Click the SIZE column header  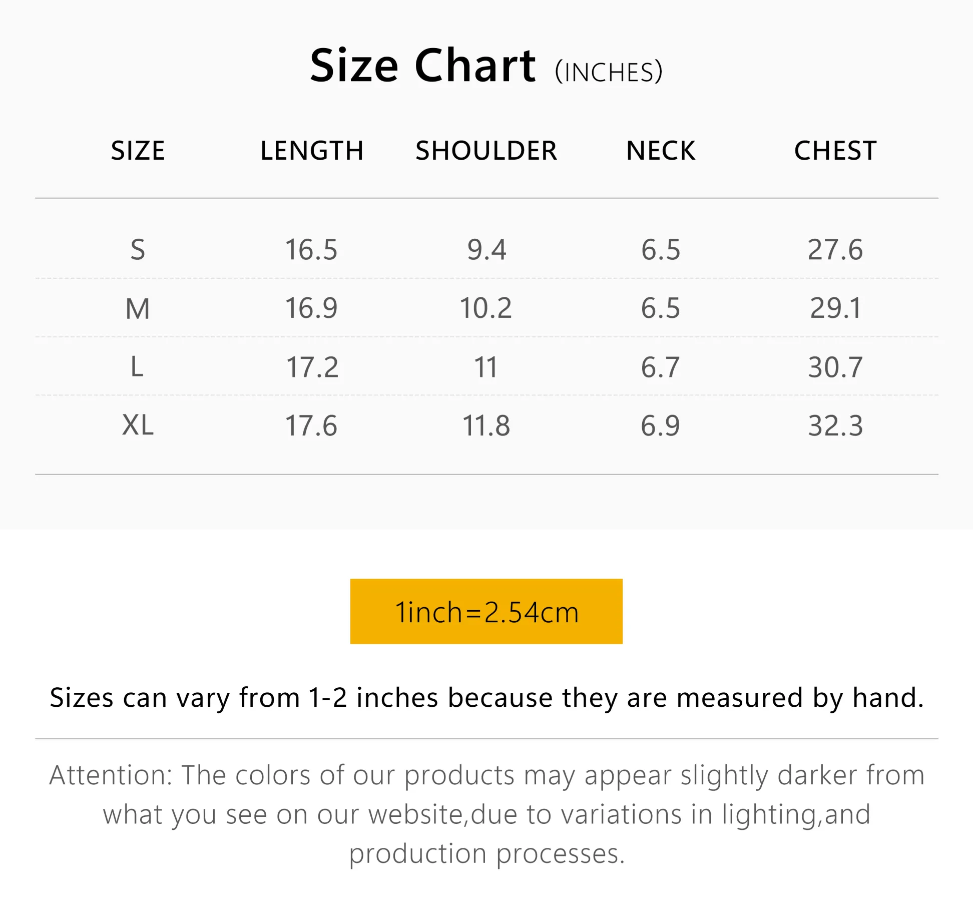(138, 151)
